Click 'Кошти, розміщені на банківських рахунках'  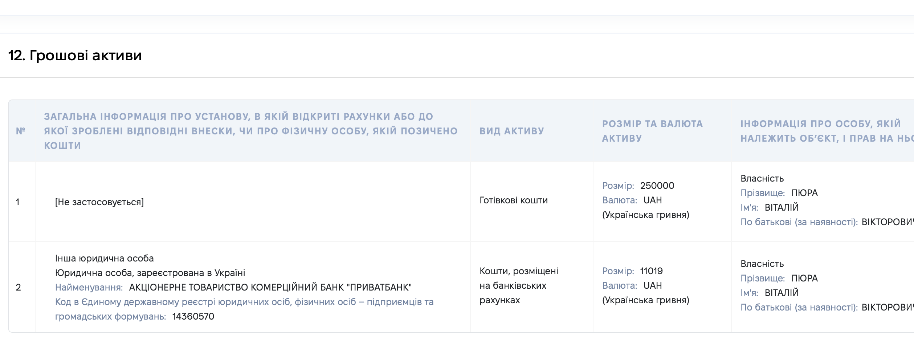[519, 285]
